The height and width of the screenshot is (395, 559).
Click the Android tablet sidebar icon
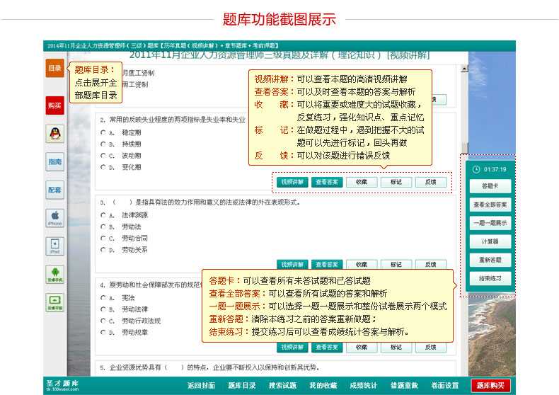tap(54, 302)
